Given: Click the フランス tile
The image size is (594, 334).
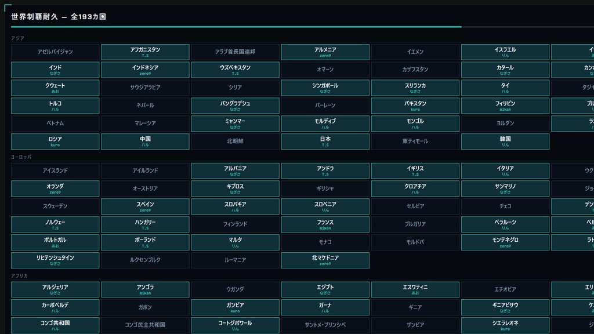Looking at the screenshot, I should [325, 224].
